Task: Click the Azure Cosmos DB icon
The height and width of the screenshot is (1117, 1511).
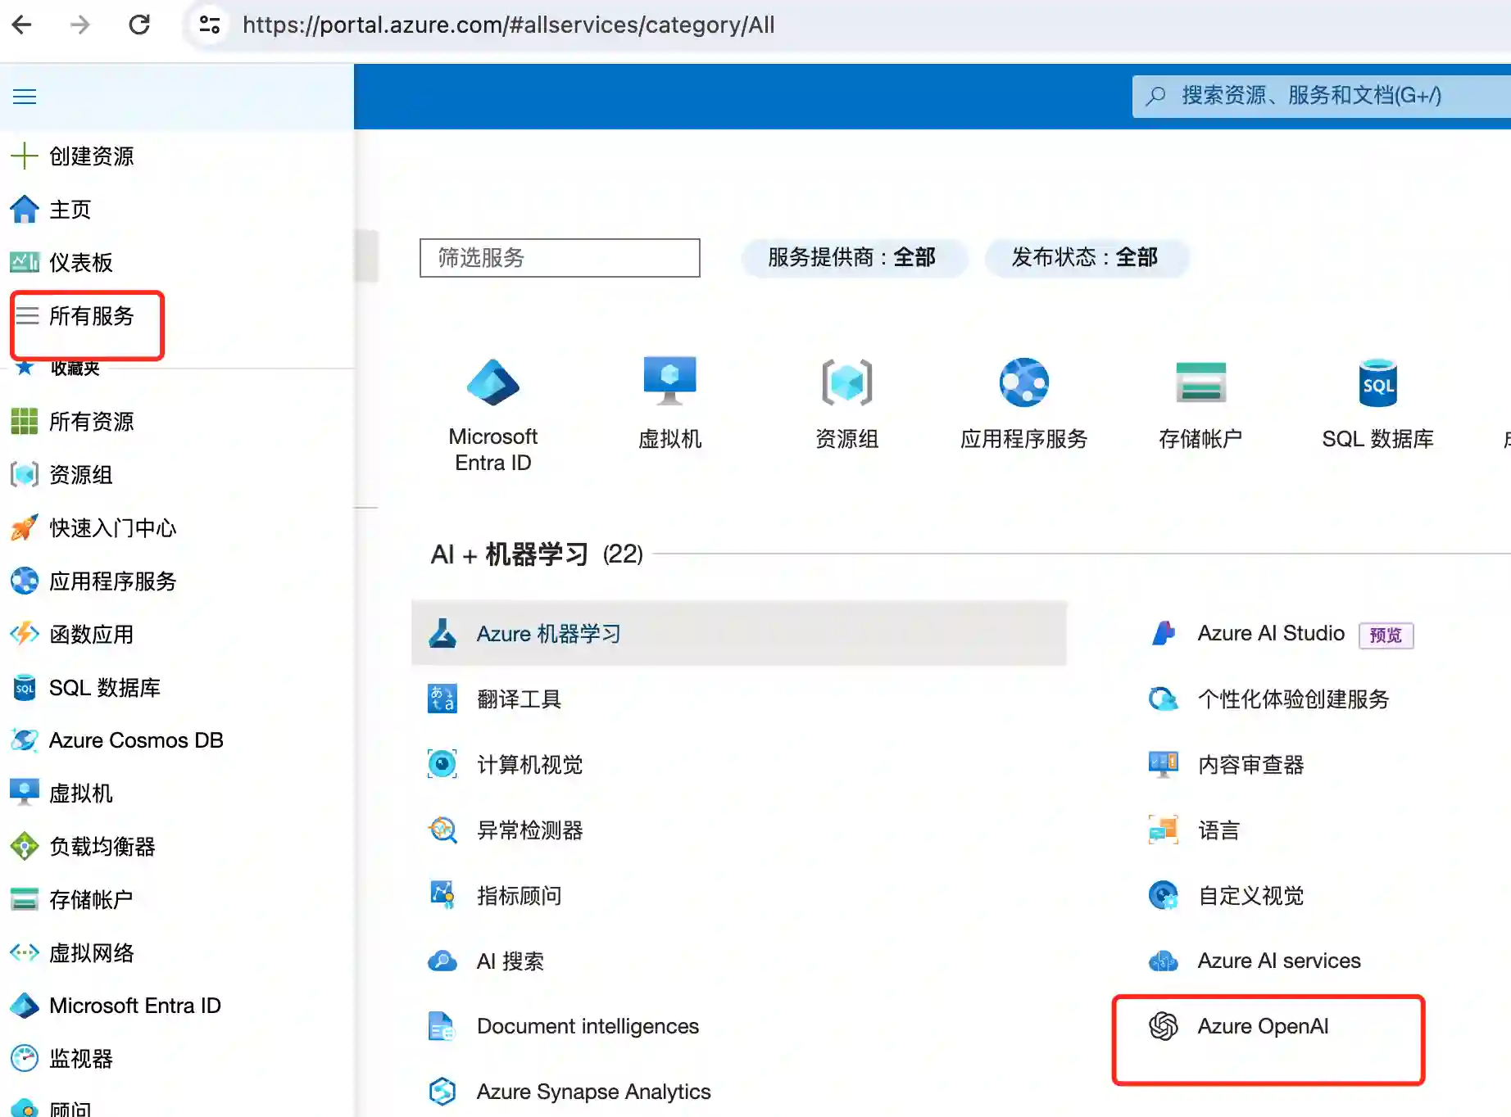Action: point(25,739)
